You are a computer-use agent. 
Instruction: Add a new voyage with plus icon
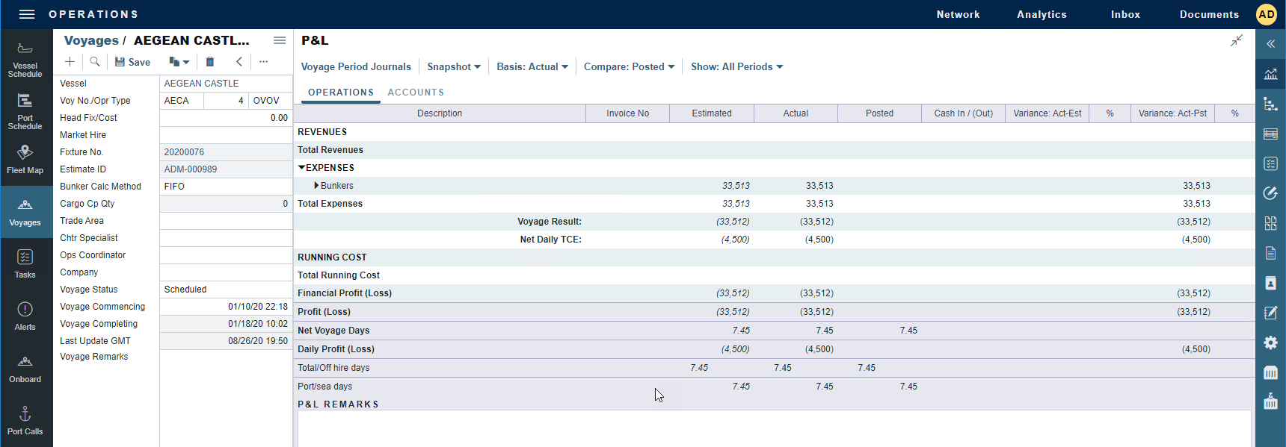[x=70, y=62]
